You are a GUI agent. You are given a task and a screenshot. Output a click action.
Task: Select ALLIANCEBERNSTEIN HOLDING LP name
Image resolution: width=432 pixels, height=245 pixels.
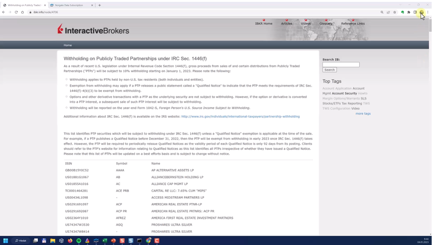click(177, 177)
